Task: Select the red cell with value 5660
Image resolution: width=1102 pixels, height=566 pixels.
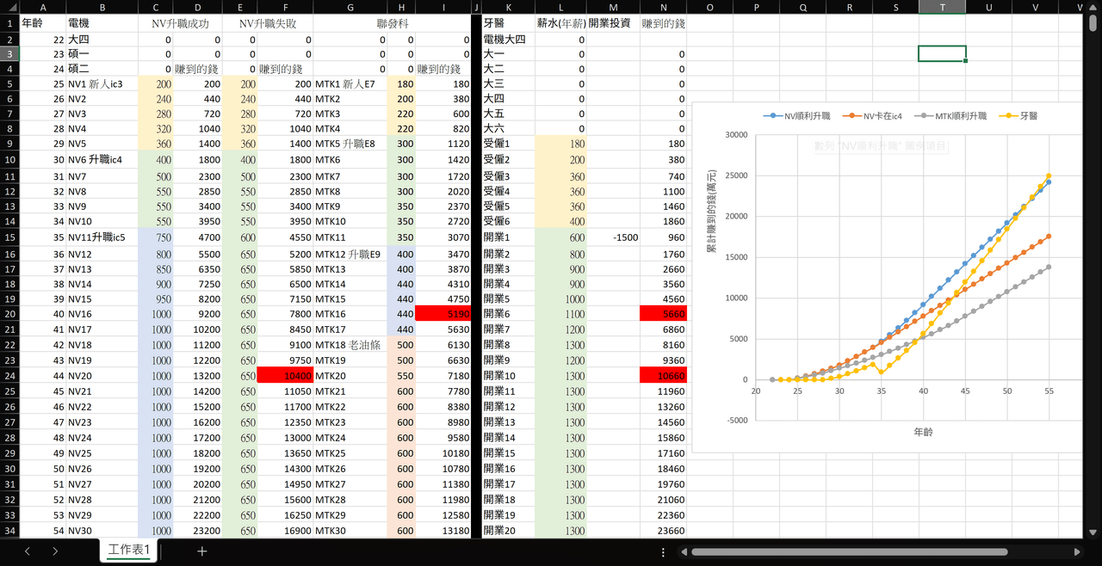Action: 663,314
